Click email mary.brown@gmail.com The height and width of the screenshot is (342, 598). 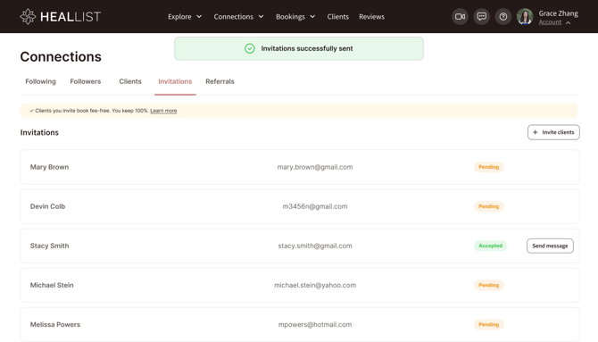[315, 167]
